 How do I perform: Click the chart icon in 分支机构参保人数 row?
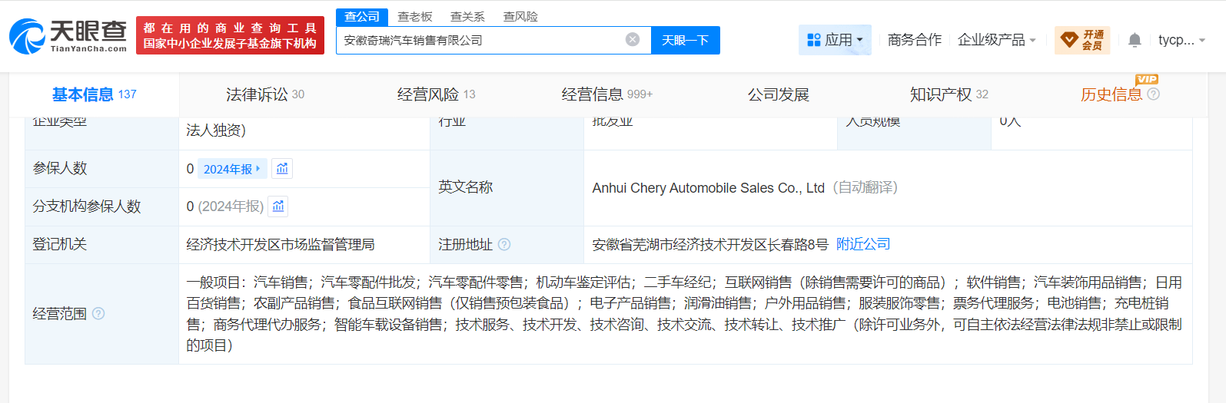point(278,206)
